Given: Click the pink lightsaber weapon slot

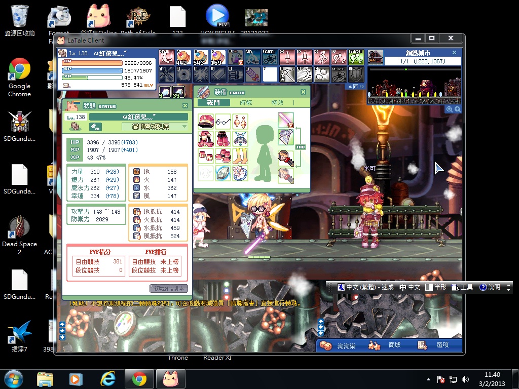Looking at the screenshot, I should (x=286, y=121).
